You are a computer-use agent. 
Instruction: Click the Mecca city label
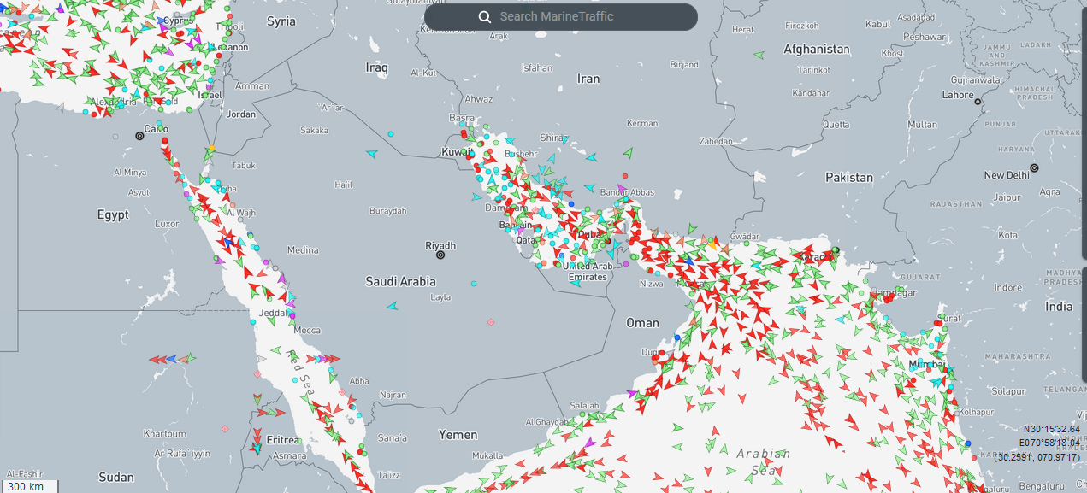pos(307,331)
